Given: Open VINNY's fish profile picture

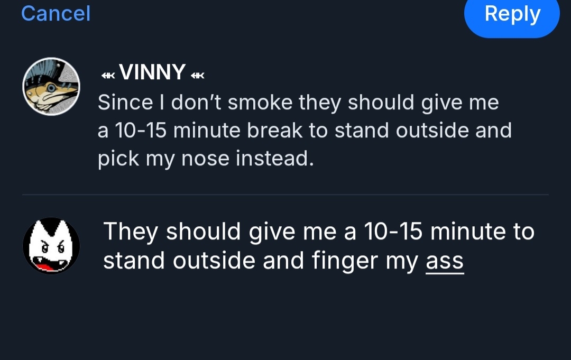Looking at the screenshot, I should tap(51, 86).
